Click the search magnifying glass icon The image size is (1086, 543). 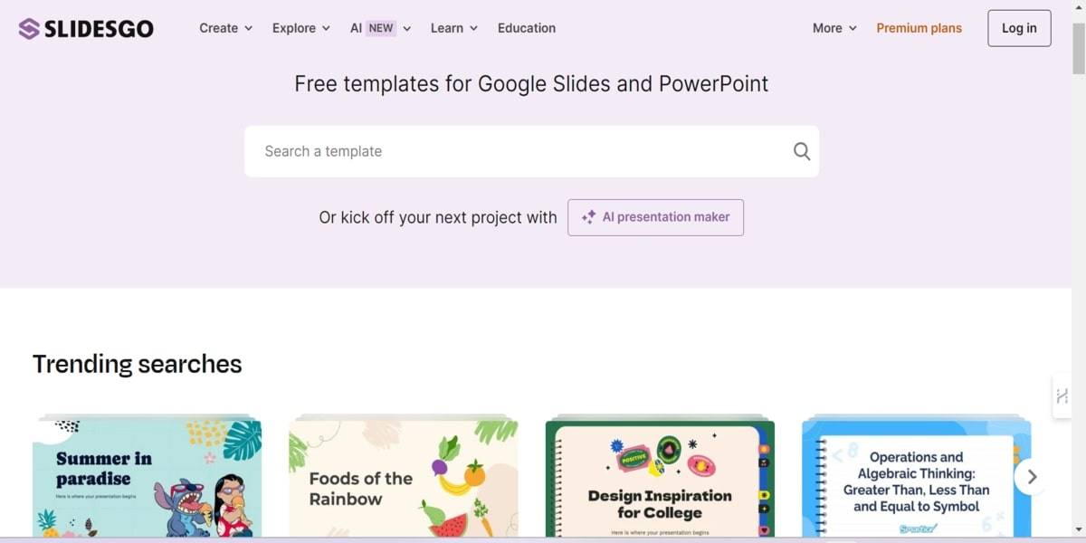tap(801, 151)
